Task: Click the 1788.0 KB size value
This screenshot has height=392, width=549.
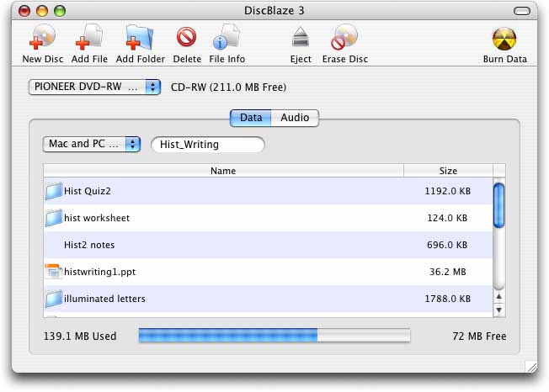Action: [x=447, y=299]
